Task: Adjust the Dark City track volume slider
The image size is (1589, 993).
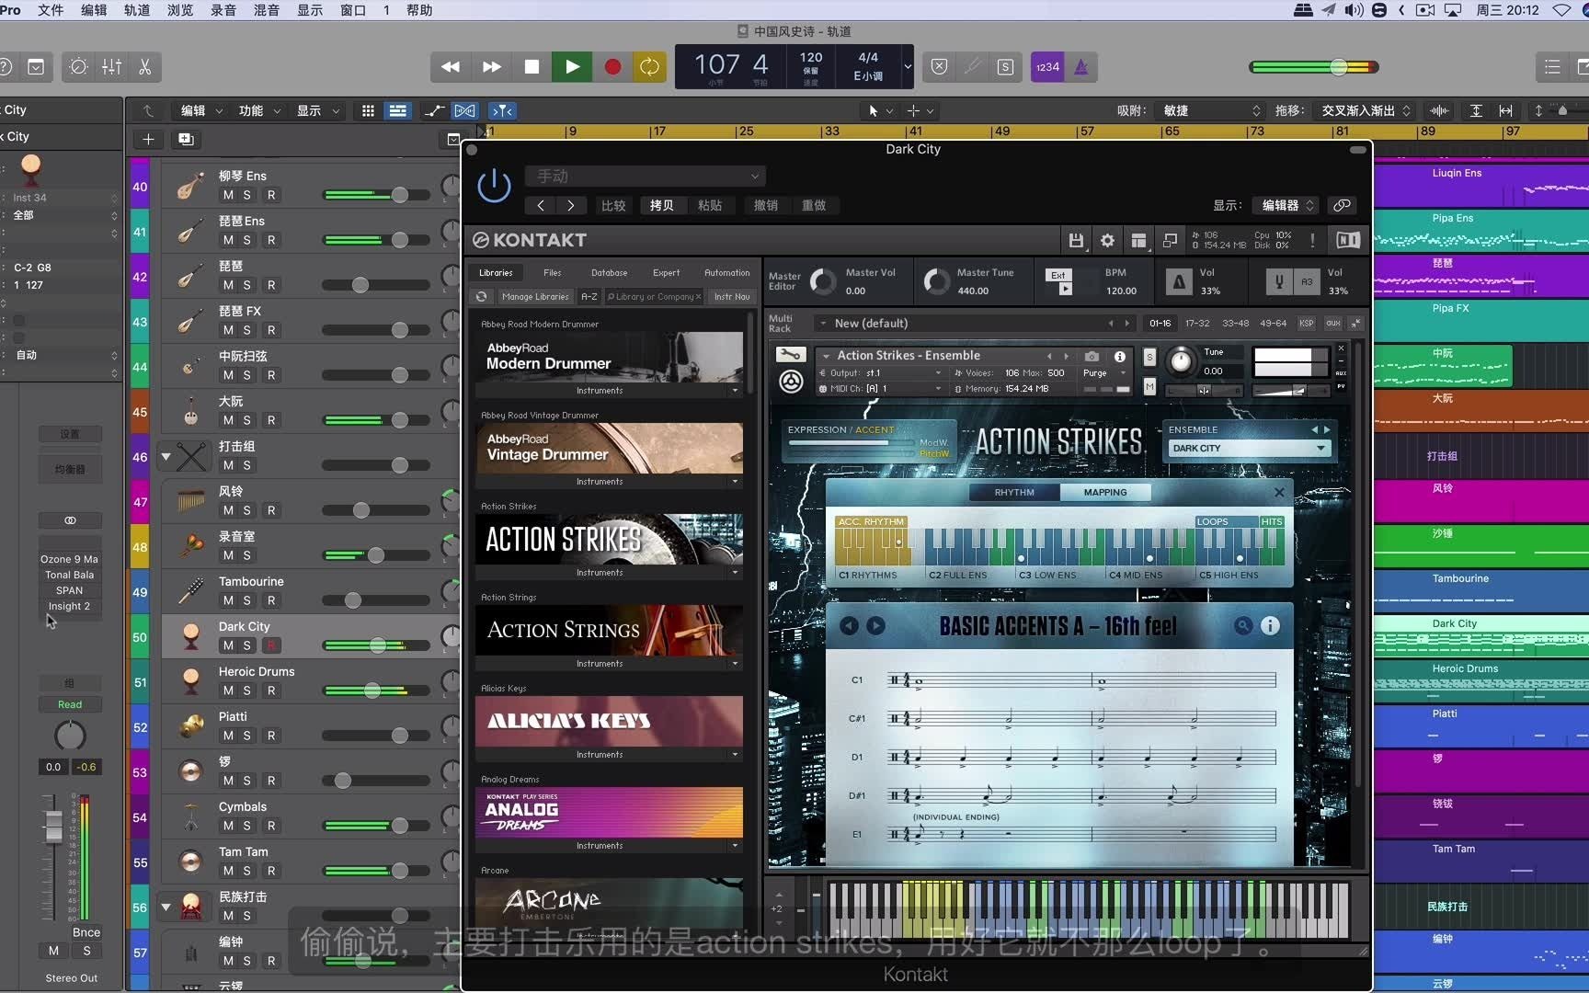Action: (x=377, y=645)
